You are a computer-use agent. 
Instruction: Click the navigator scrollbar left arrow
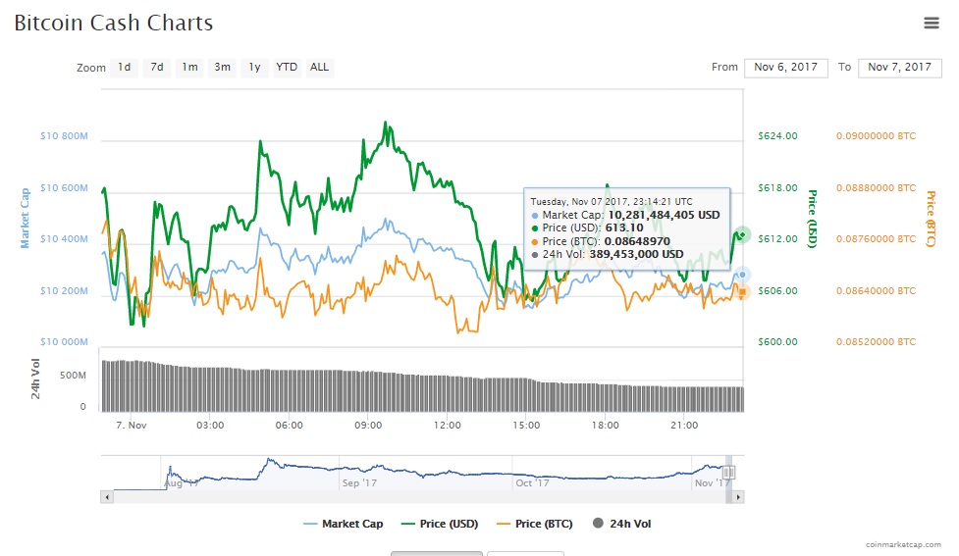click(x=107, y=497)
